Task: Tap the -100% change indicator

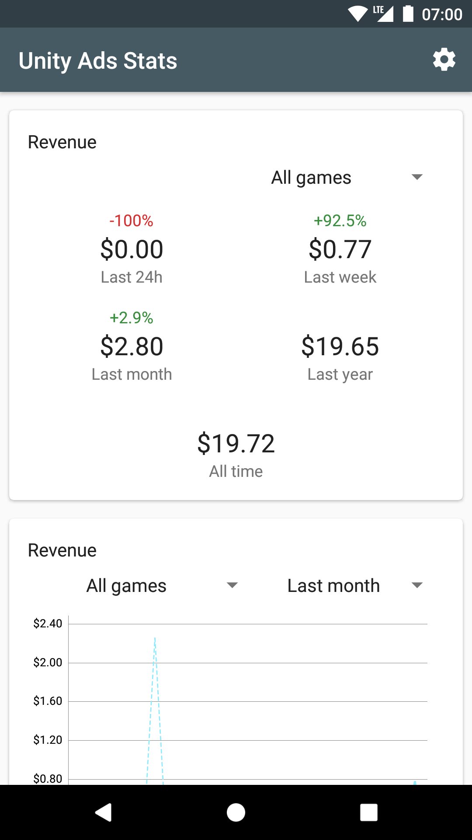Action: coord(132,221)
